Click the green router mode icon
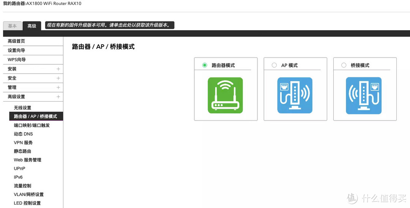 (x=225, y=95)
